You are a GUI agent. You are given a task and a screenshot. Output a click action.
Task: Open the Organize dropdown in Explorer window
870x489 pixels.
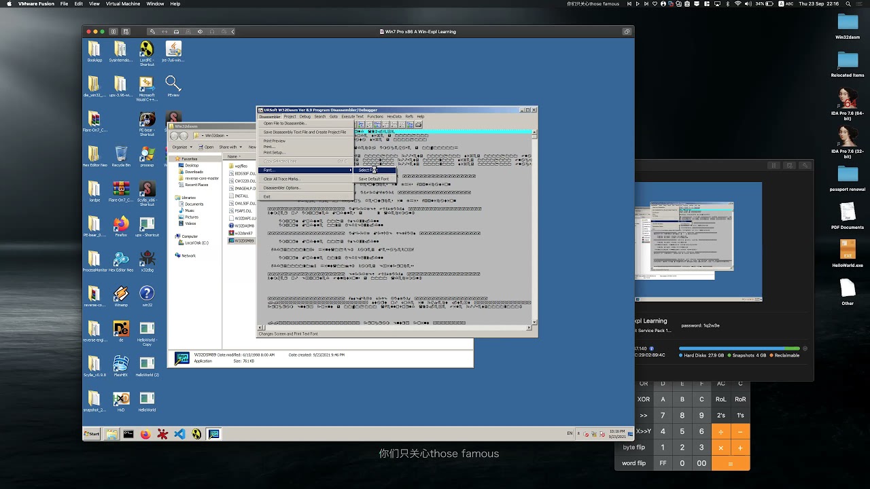(x=181, y=147)
